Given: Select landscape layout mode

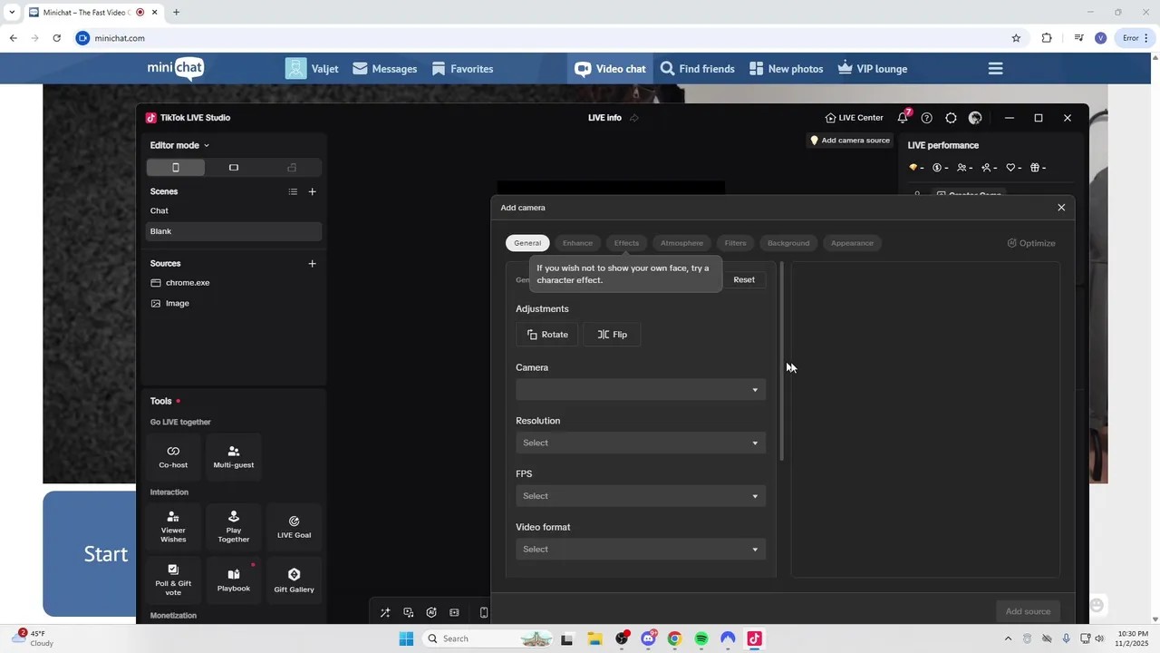Looking at the screenshot, I should click(x=234, y=168).
